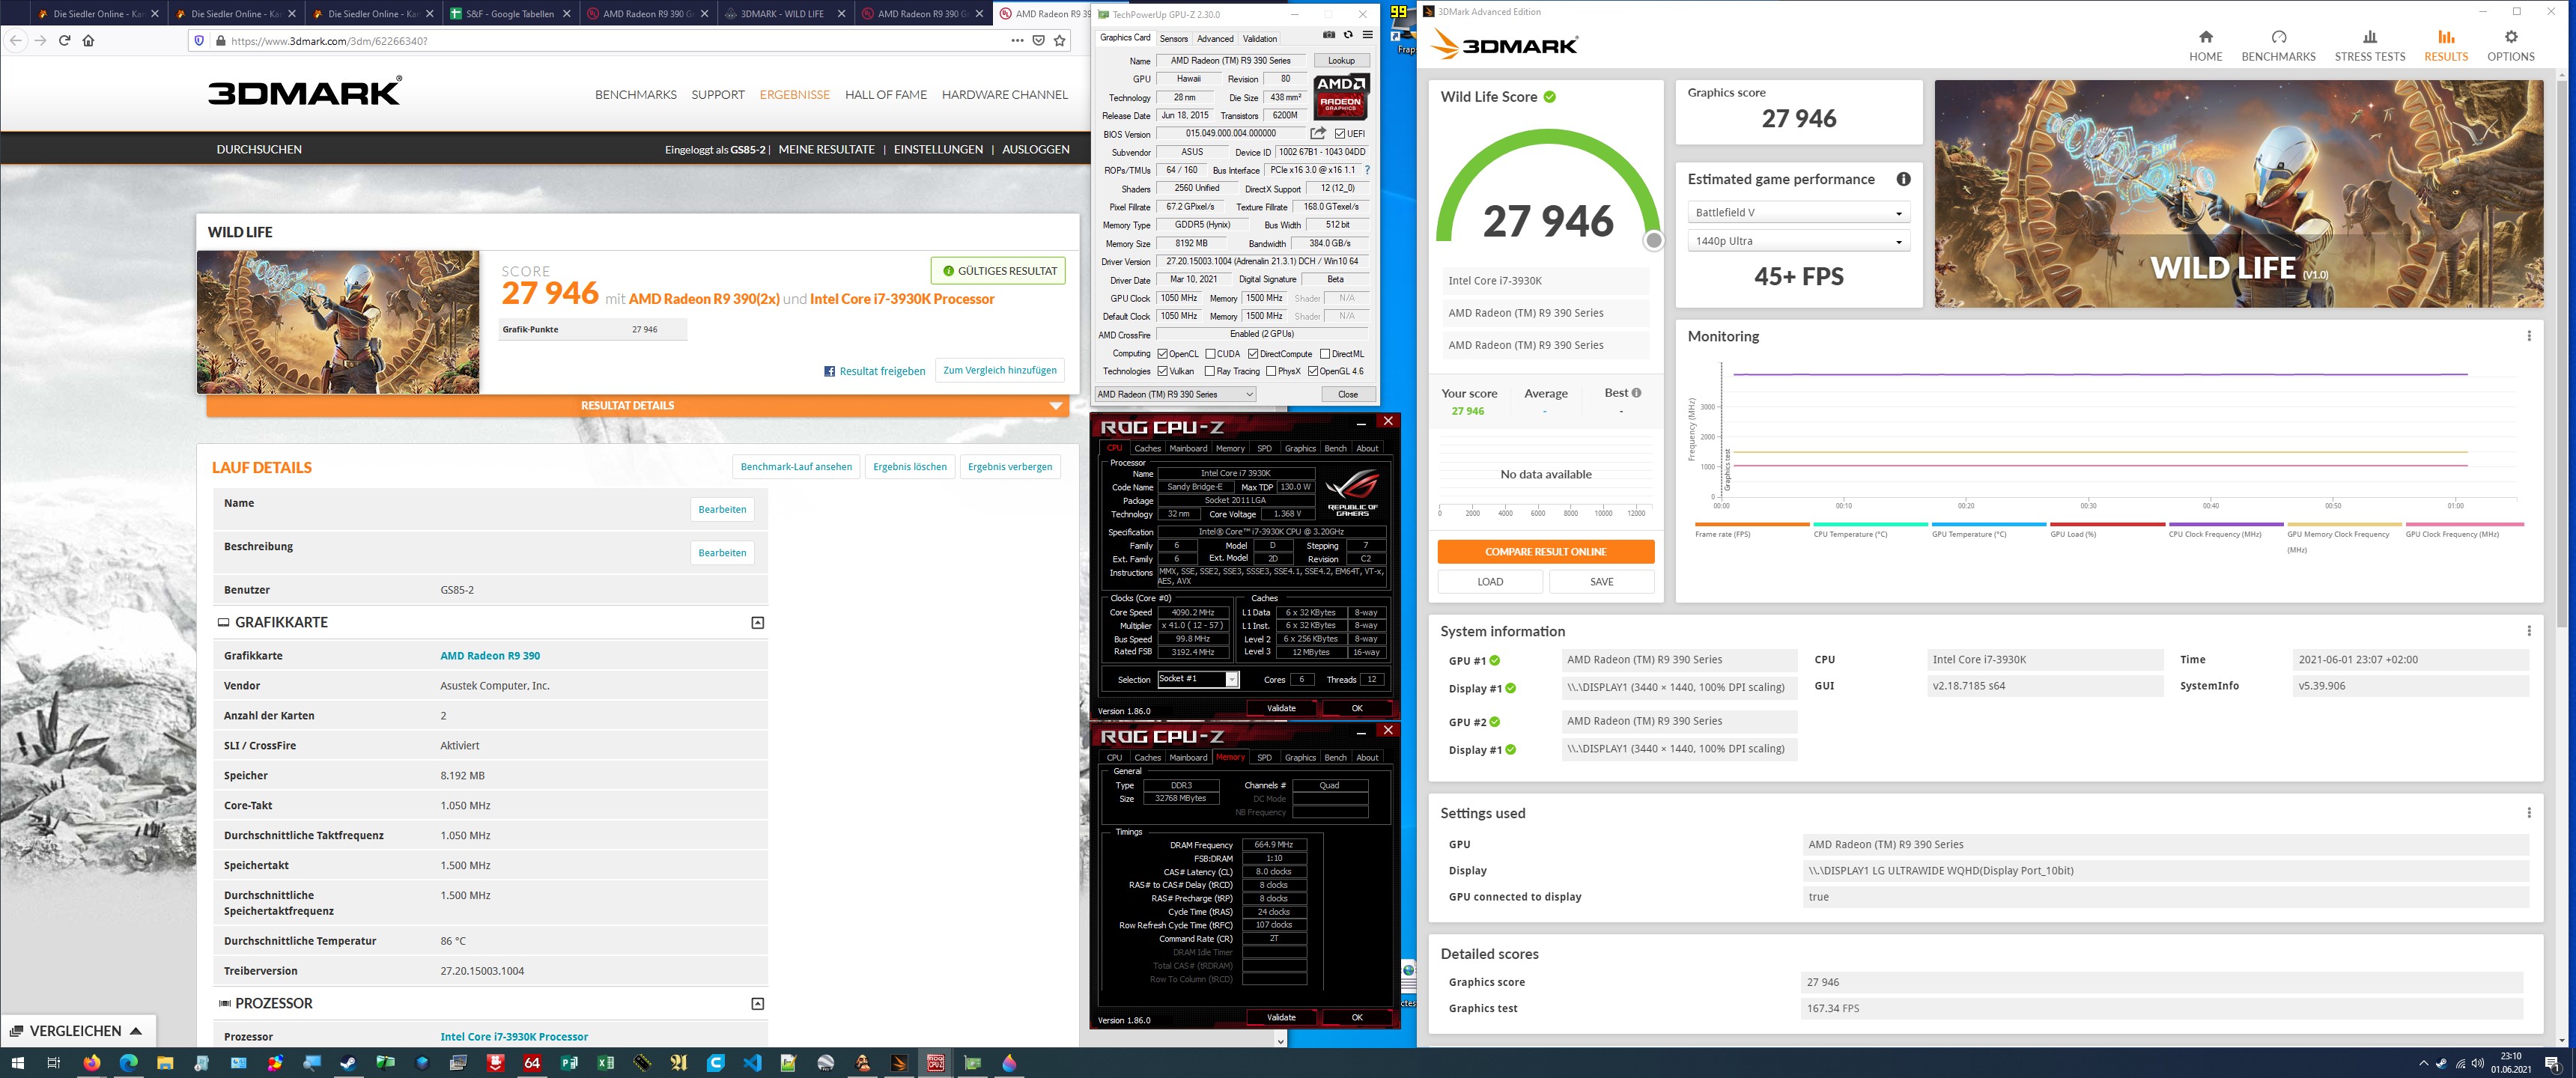Toggle the OpenGL 4.6 checkbox
2576x1078 pixels.
[x=1313, y=372]
